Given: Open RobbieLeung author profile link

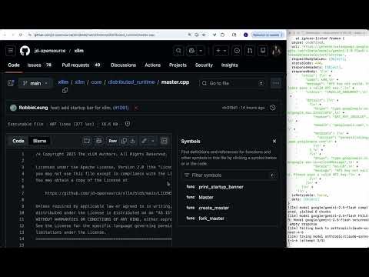Looking at the screenshot, I should [33, 108].
